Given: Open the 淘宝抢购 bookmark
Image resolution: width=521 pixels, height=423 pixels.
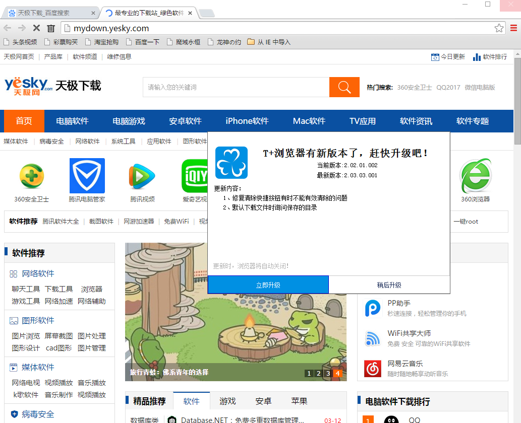Looking at the screenshot, I should coord(102,42).
